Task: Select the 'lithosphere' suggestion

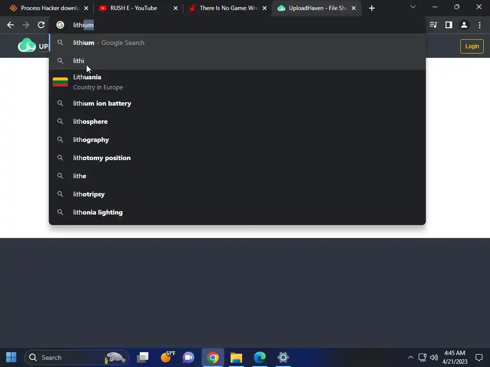Action: 237,121
